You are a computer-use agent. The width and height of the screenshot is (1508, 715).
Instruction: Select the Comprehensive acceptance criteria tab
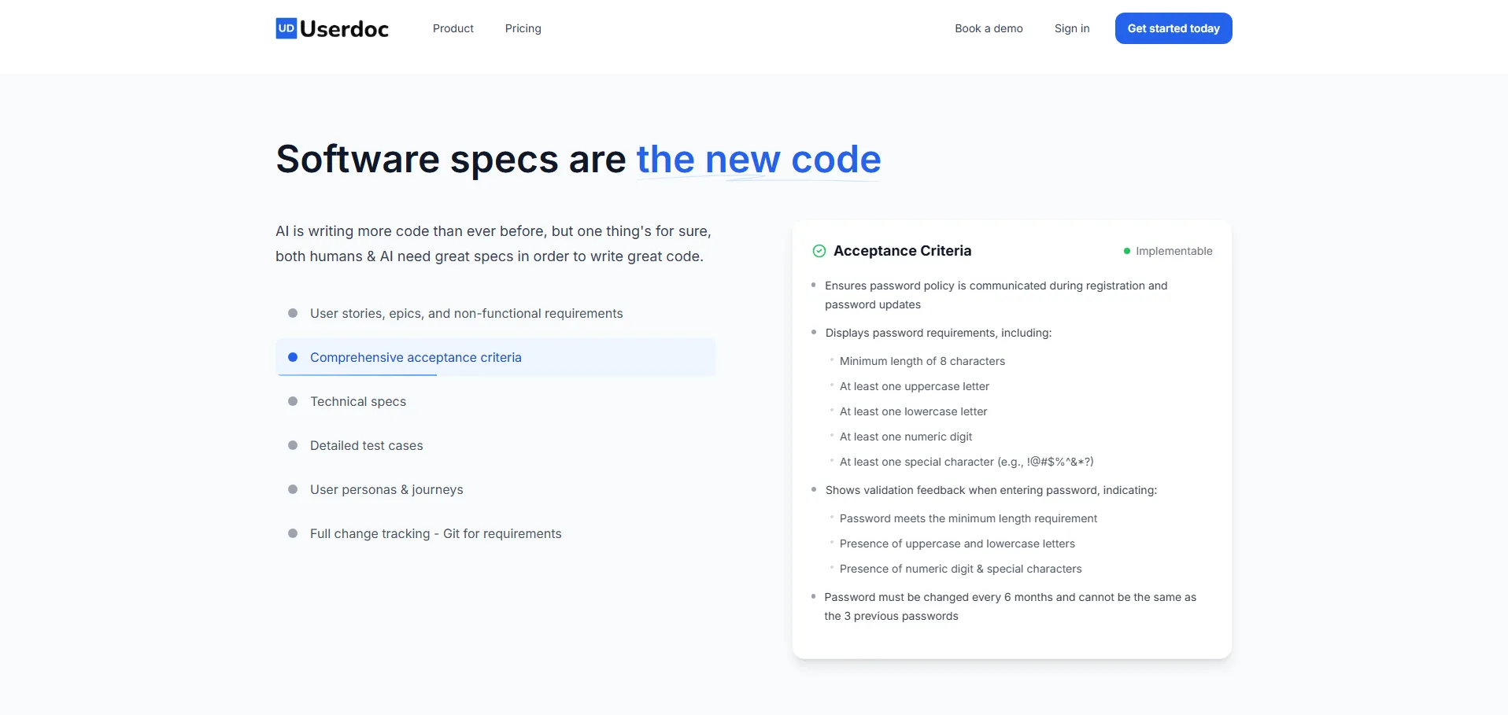point(416,357)
